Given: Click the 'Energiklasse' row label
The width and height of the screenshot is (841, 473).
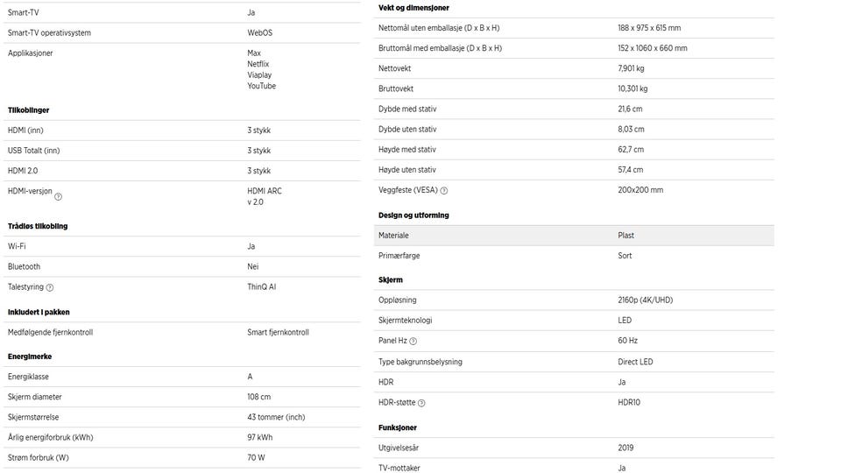Looking at the screenshot, I should pos(28,377).
